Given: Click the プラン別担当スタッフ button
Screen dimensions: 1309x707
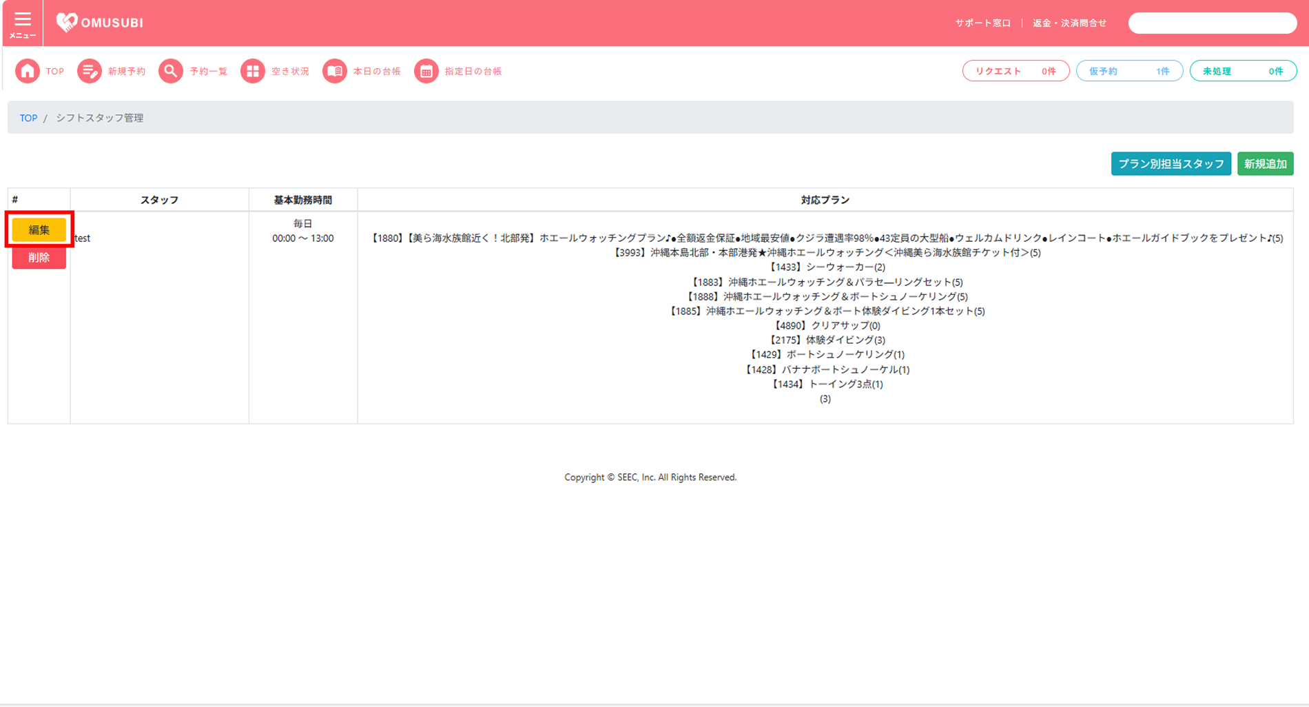Looking at the screenshot, I should pyautogui.click(x=1171, y=164).
